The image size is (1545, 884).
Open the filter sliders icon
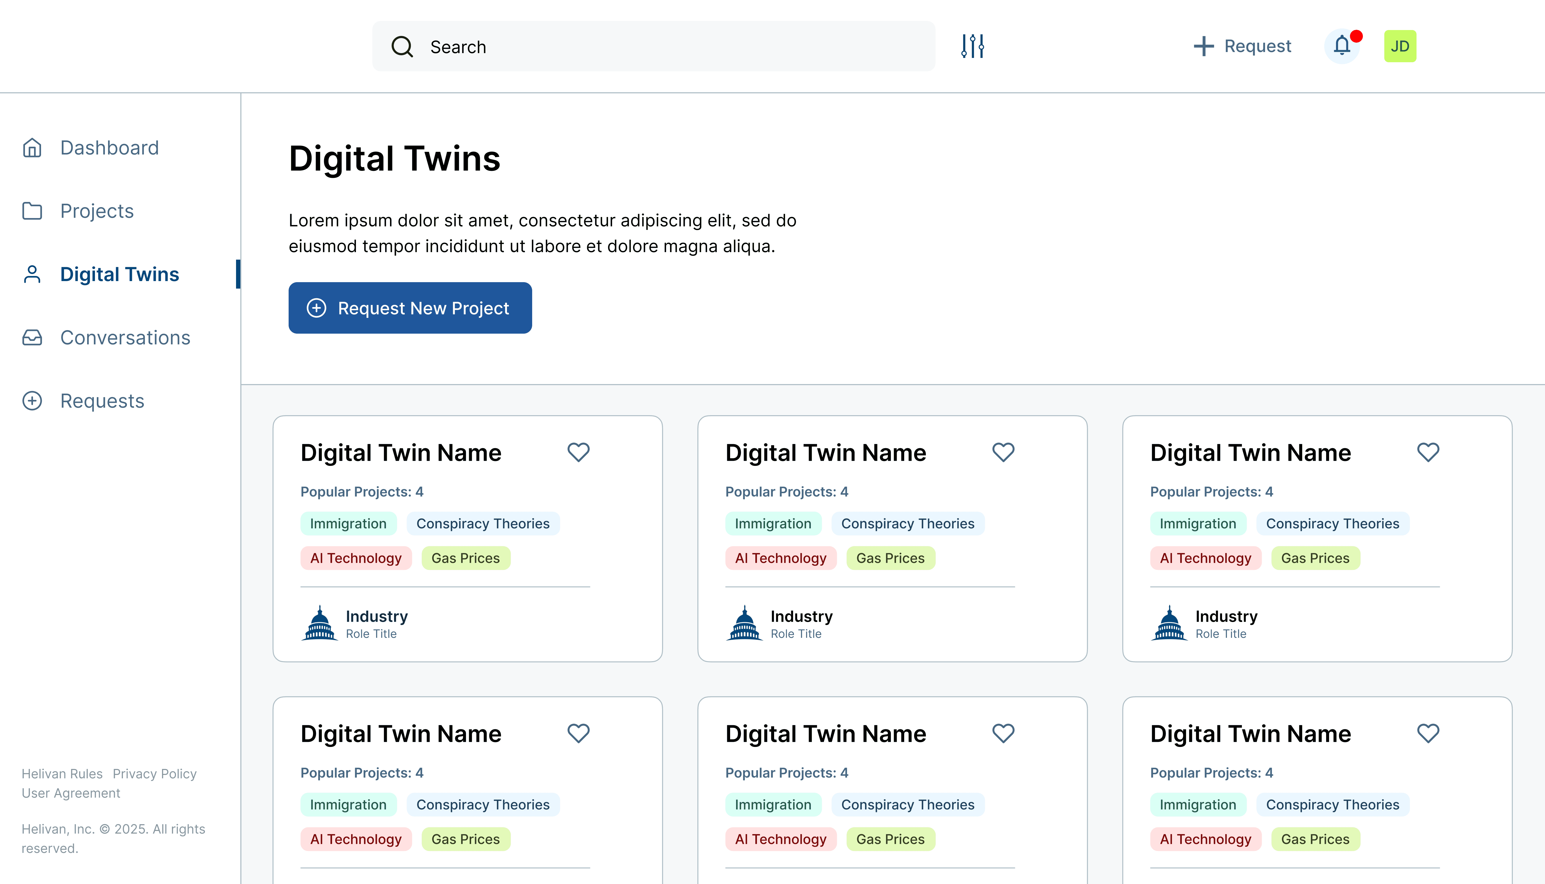[x=973, y=46]
